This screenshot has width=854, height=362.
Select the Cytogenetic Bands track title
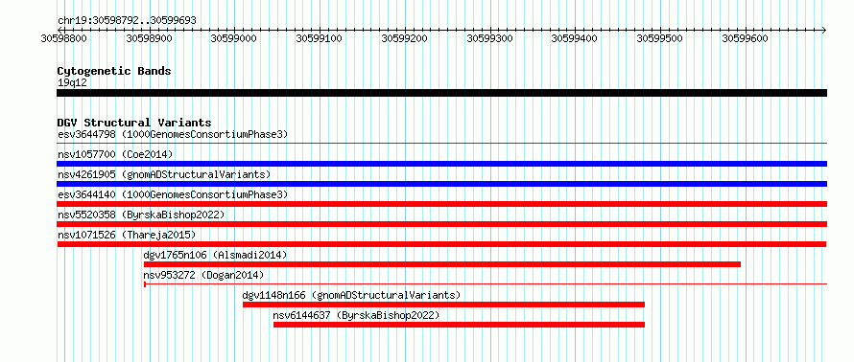coord(114,71)
